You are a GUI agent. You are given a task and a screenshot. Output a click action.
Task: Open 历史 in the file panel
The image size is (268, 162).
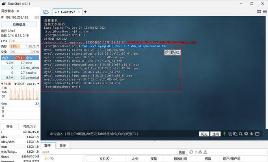(182, 152)
